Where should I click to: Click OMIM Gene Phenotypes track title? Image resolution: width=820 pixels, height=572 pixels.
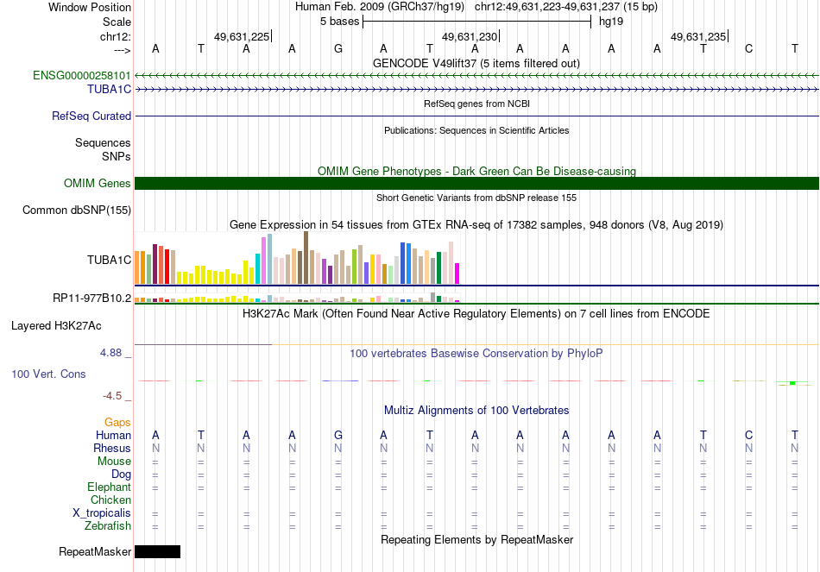pyautogui.click(x=477, y=171)
